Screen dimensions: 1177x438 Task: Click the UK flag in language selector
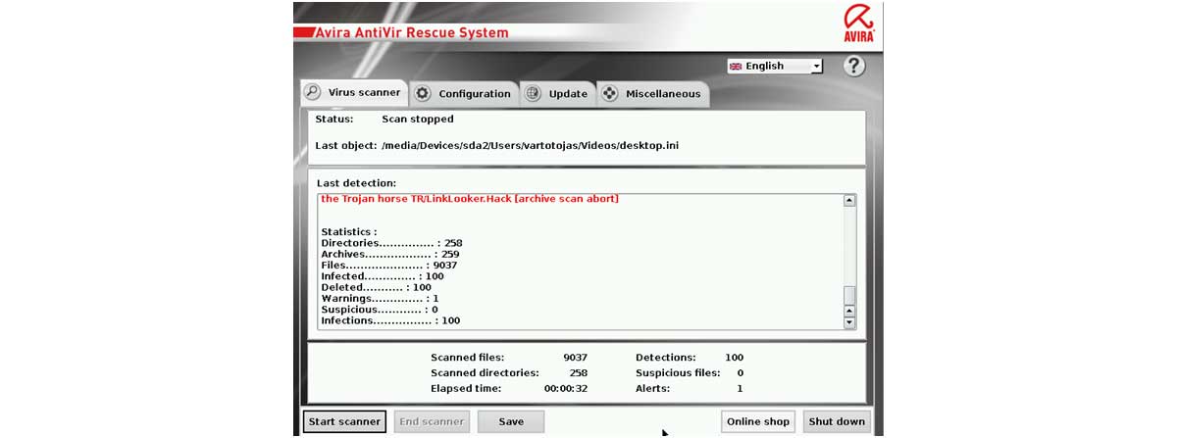click(x=736, y=67)
